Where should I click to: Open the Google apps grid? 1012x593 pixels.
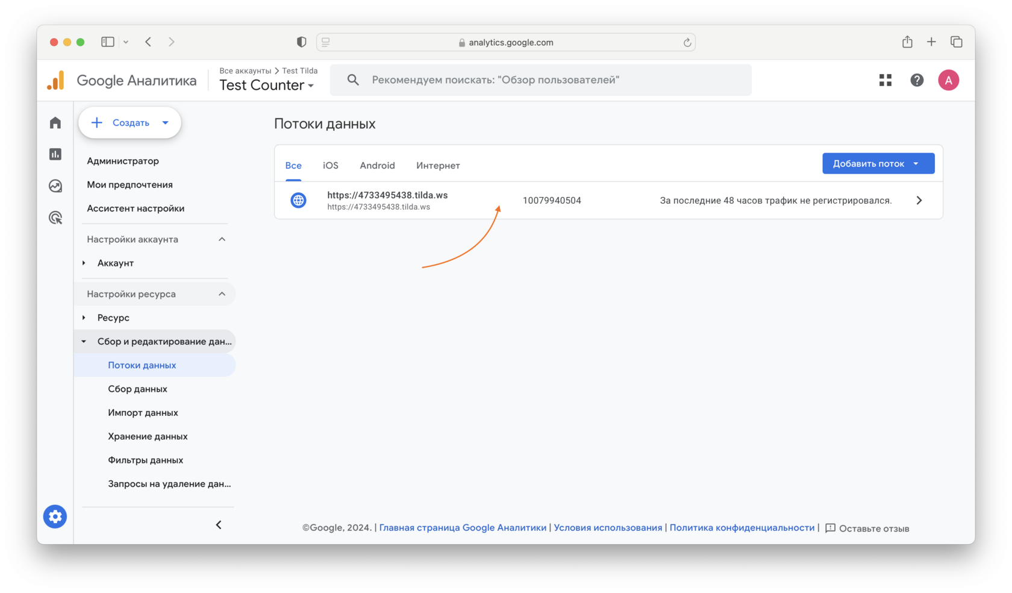(885, 80)
